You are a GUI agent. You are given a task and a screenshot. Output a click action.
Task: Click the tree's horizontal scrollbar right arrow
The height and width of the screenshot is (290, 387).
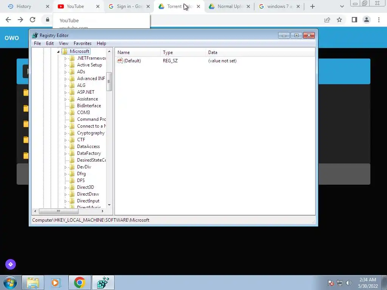[103, 211]
